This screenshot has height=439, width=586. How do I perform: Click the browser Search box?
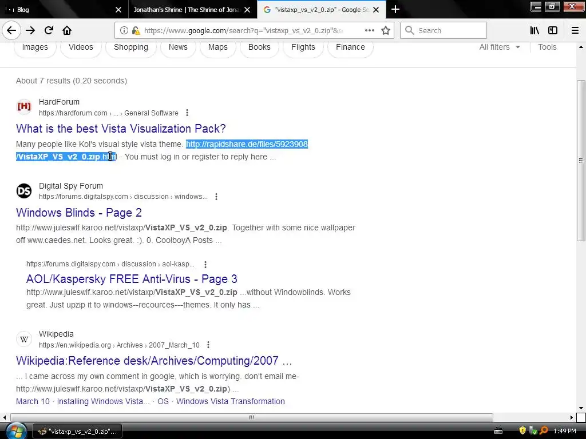point(444,31)
